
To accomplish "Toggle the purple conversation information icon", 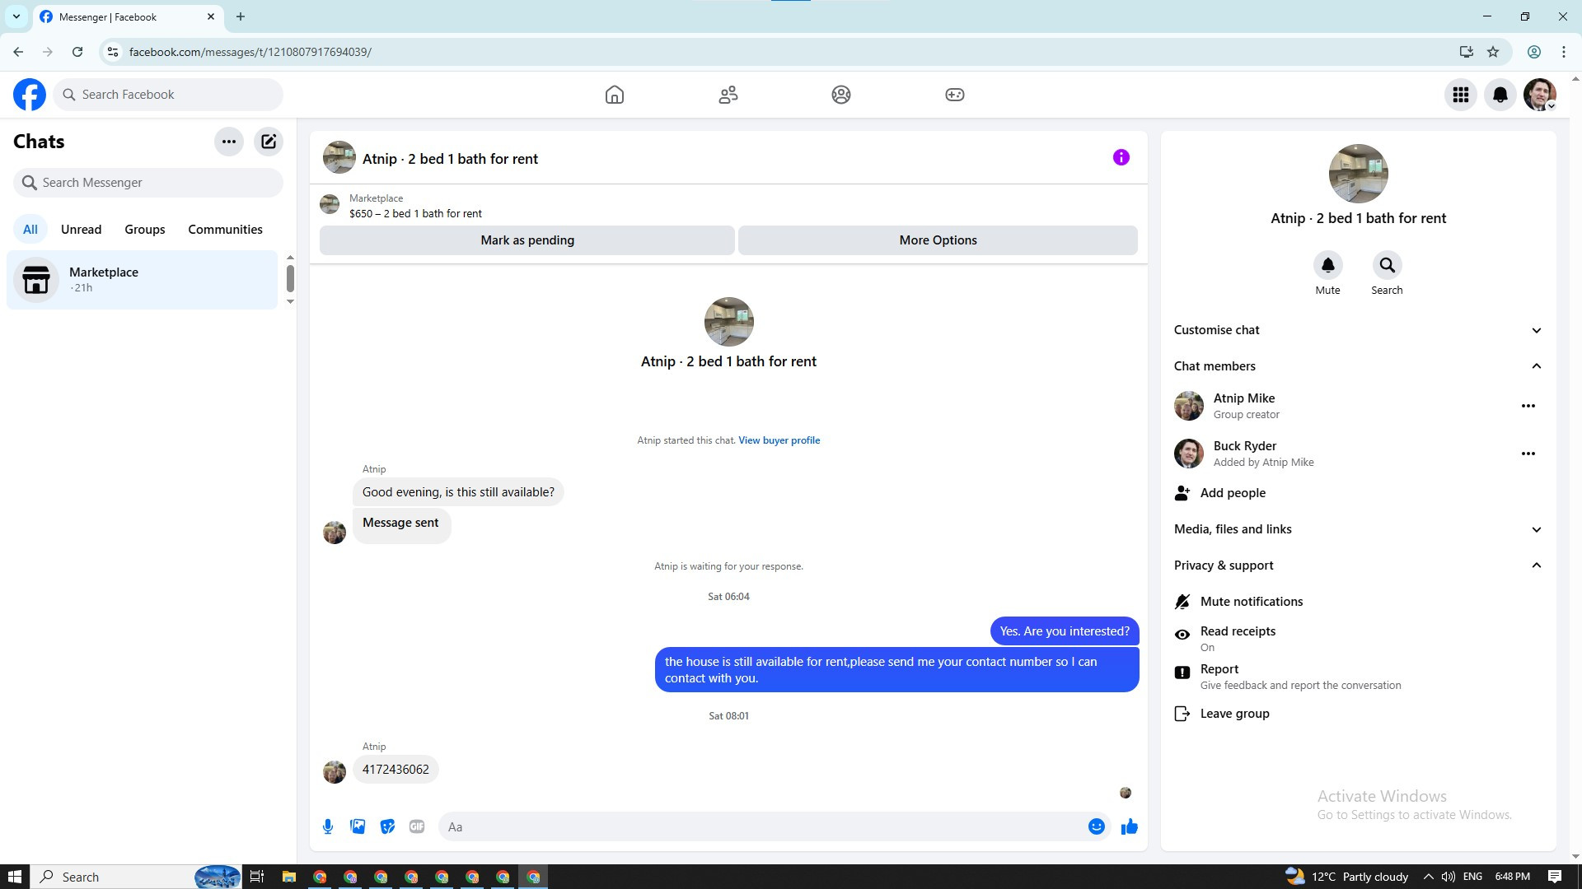I will [x=1121, y=157].
